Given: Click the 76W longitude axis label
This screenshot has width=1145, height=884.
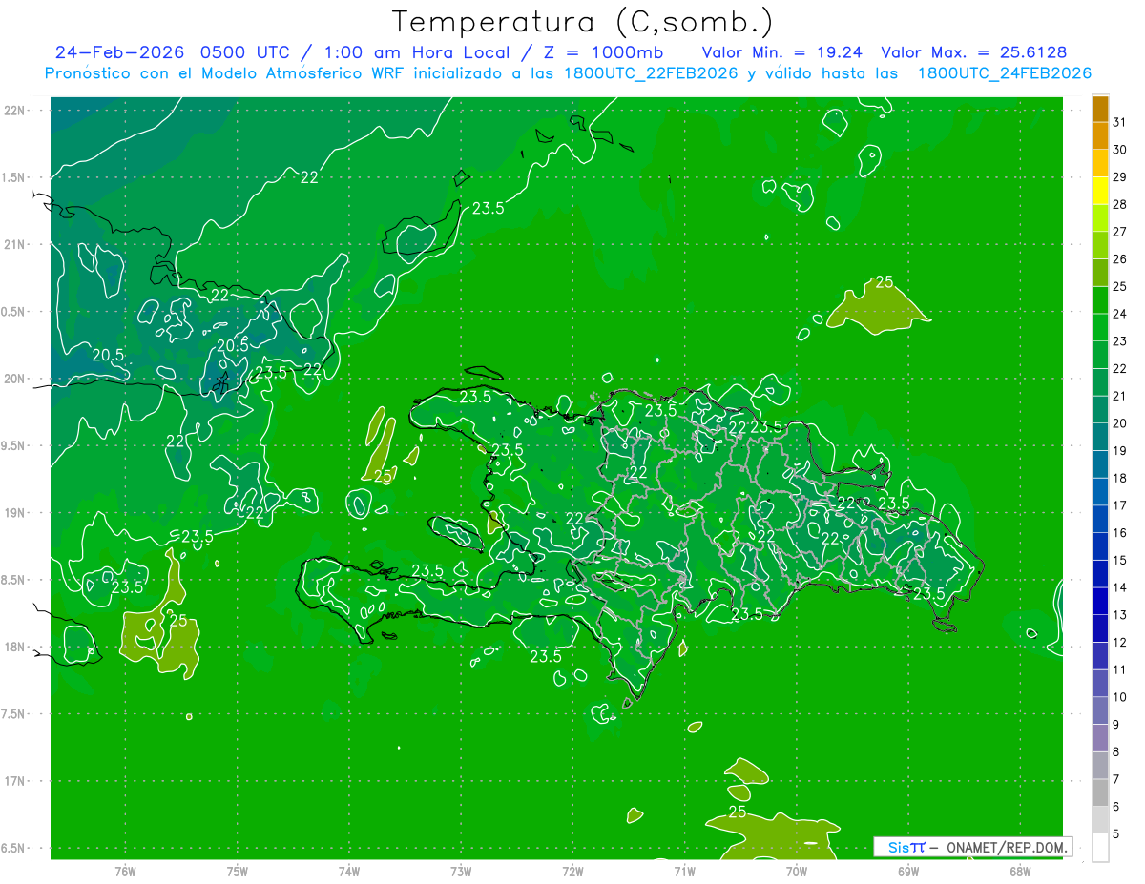Looking at the screenshot, I should [125, 871].
